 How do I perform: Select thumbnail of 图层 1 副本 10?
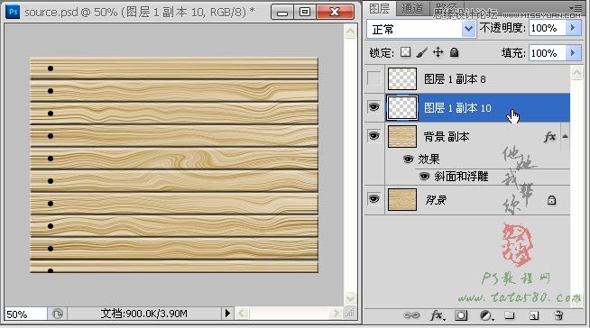coord(402,108)
